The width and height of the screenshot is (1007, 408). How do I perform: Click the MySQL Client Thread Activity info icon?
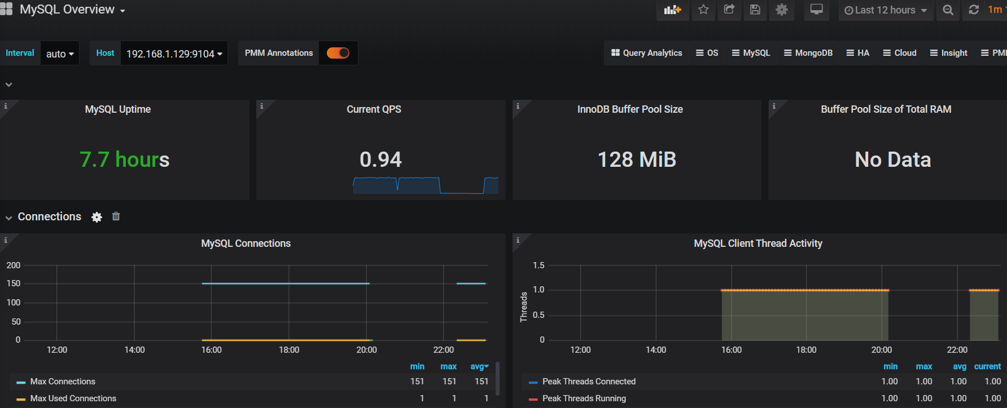[x=518, y=240]
